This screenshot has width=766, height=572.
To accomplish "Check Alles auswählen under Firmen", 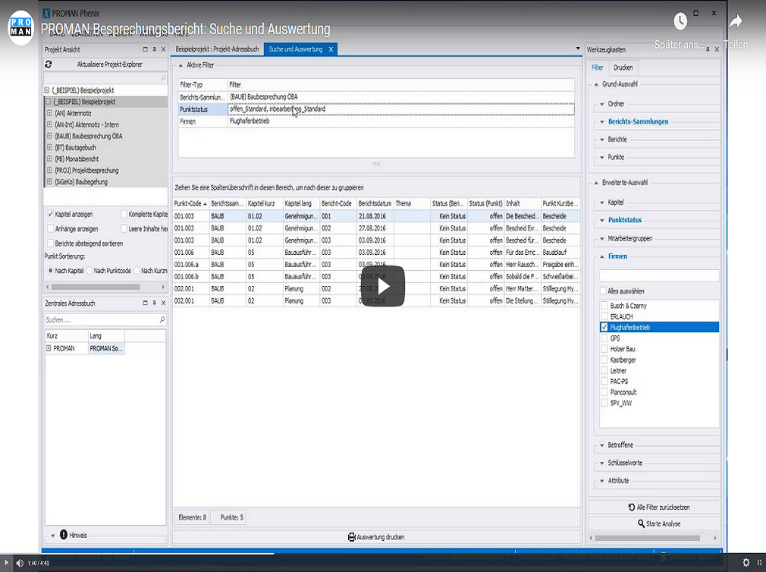I will tap(604, 291).
